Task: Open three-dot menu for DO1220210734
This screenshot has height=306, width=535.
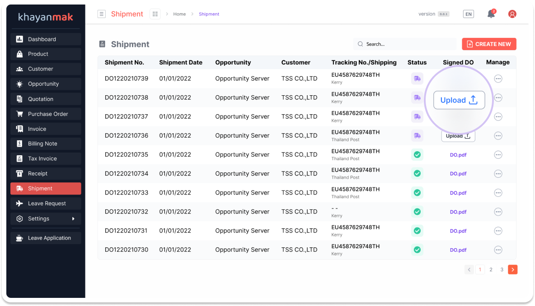Action: [498, 174]
